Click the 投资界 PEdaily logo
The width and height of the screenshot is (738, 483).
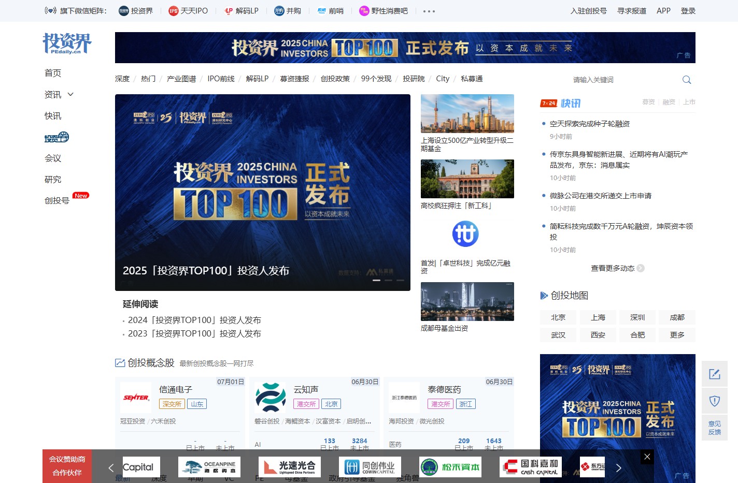(x=67, y=43)
